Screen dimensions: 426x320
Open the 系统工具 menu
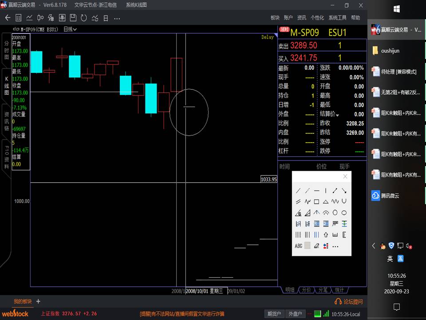337,18
